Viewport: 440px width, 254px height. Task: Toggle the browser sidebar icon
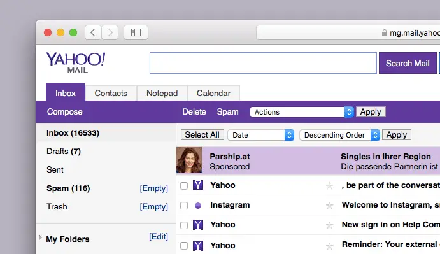(x=136, y=32)
